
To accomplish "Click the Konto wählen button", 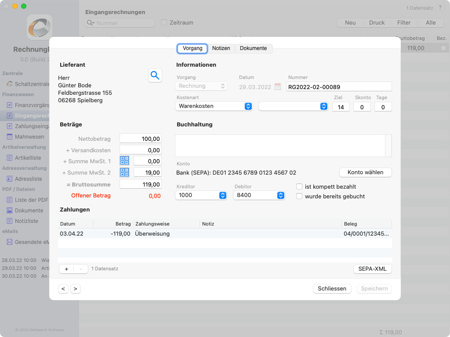I will click(x=365, y=172).
